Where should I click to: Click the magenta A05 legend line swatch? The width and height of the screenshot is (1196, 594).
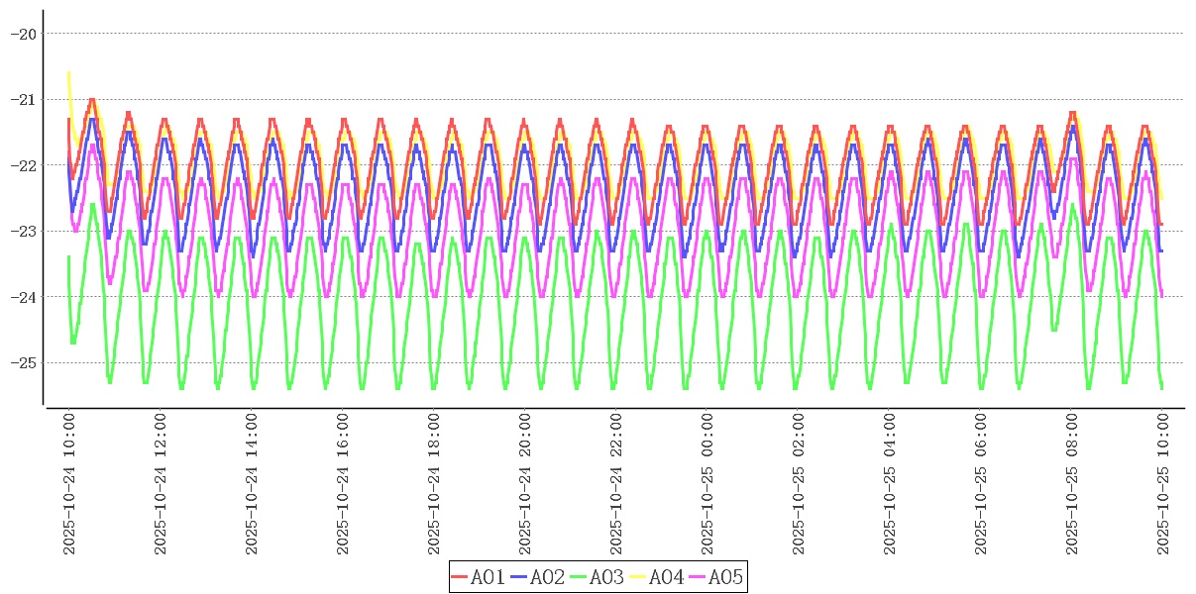(697, 577)
